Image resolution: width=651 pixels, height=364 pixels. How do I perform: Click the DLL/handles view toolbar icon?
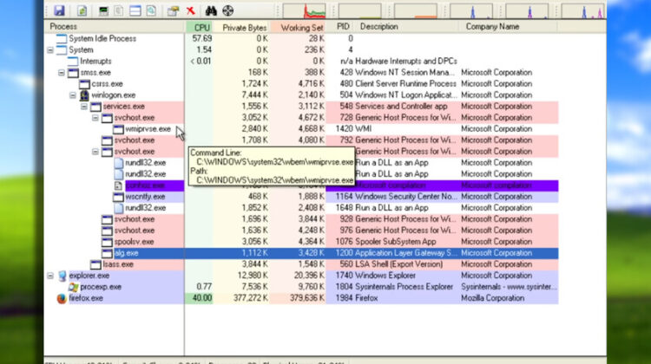[151, 10]
